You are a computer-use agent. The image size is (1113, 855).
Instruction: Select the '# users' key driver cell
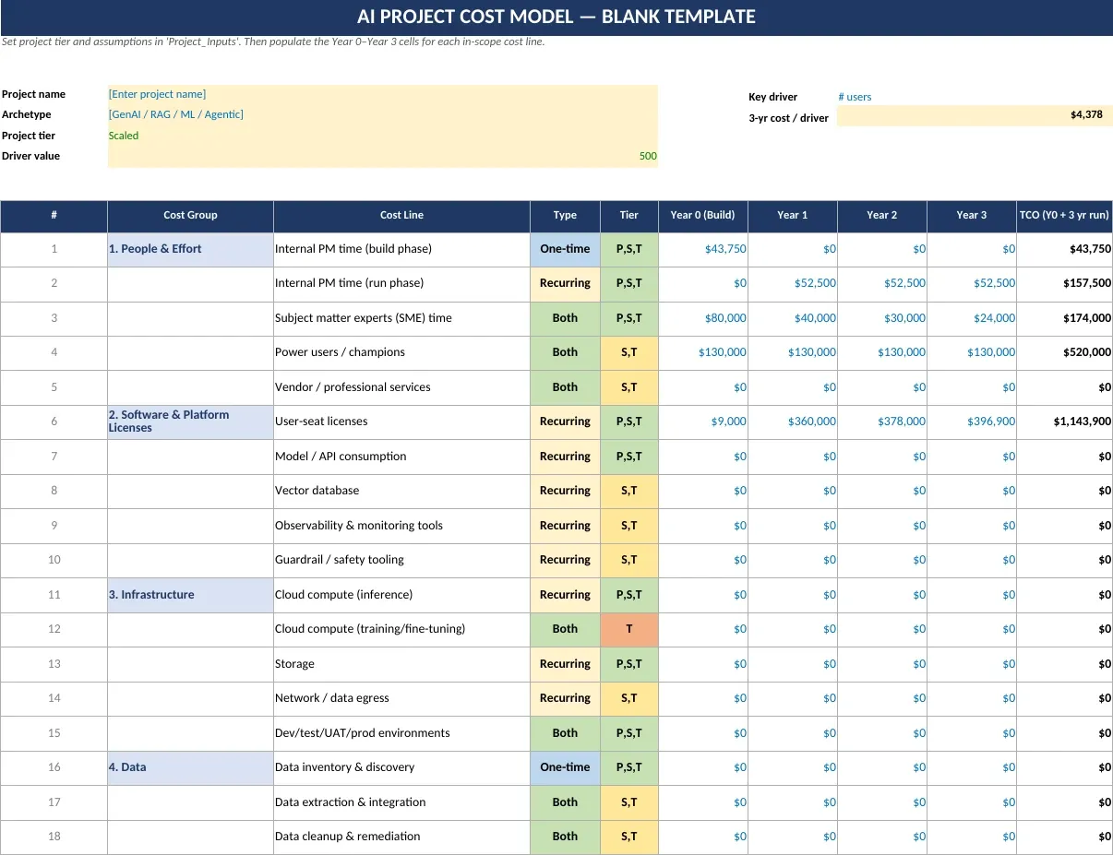pyautogui.click(x=975, y=97)
